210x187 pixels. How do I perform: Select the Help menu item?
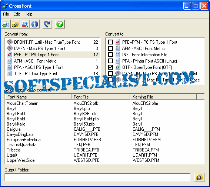pyautogui.click(x=29, y=14)
